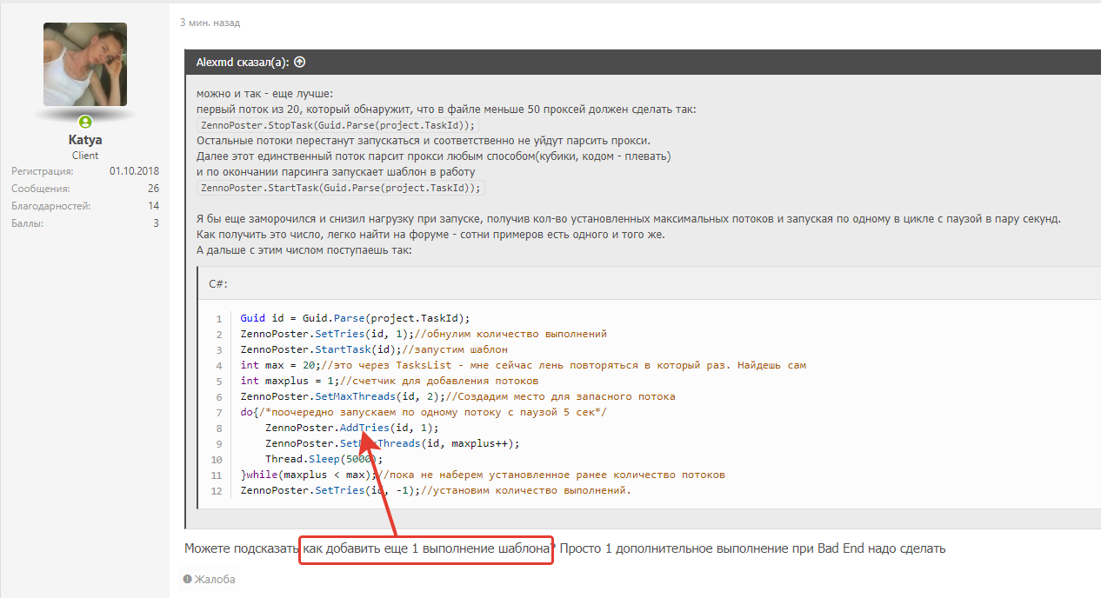Report the post via Жалоба link
Screen dimensions: 1101x598
pos(214,579)
